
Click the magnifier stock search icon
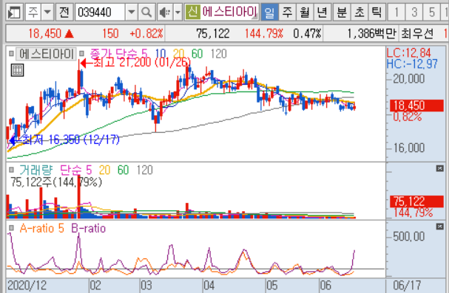pos(146,13)
